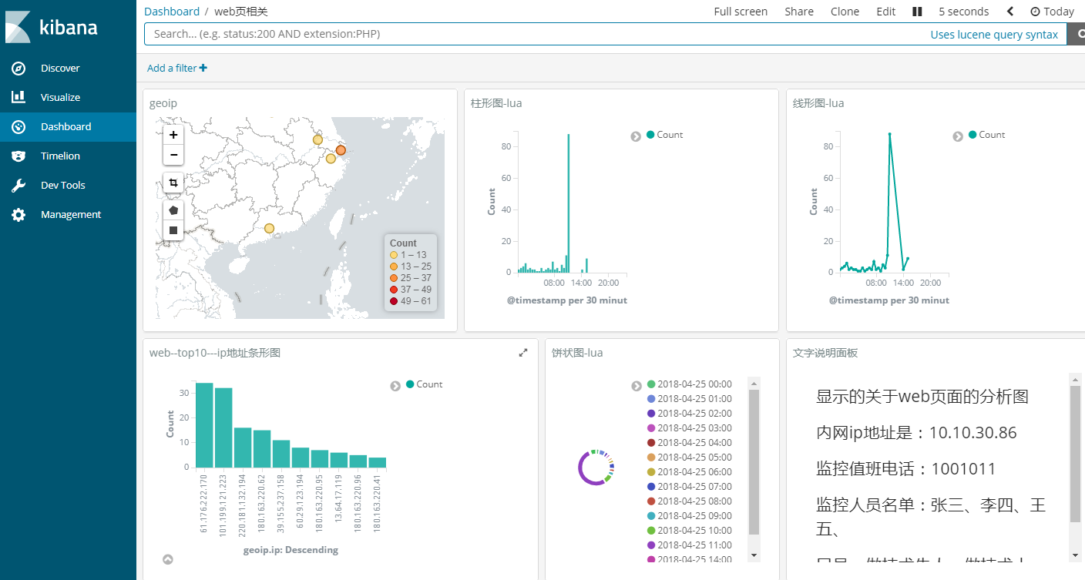Toggle the legend in the 饼状图-lua panel

click(x=637, y=386)
